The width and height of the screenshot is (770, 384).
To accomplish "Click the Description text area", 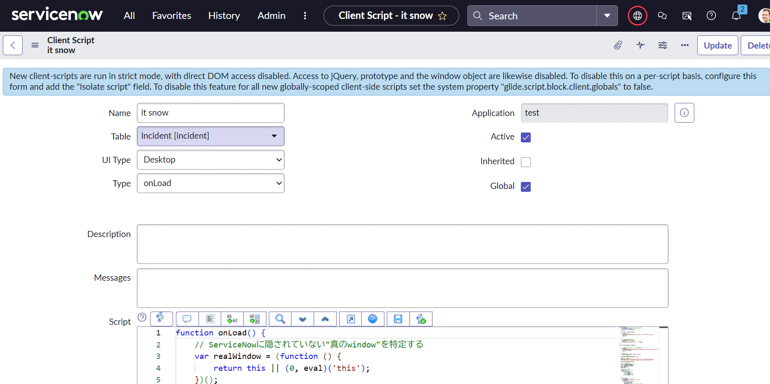I will pos(402,244).
